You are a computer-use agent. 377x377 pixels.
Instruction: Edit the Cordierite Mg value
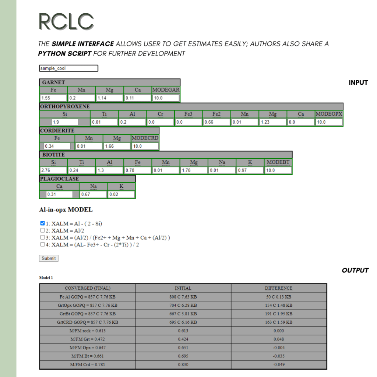pyautogui.click(x=117, y=147)
